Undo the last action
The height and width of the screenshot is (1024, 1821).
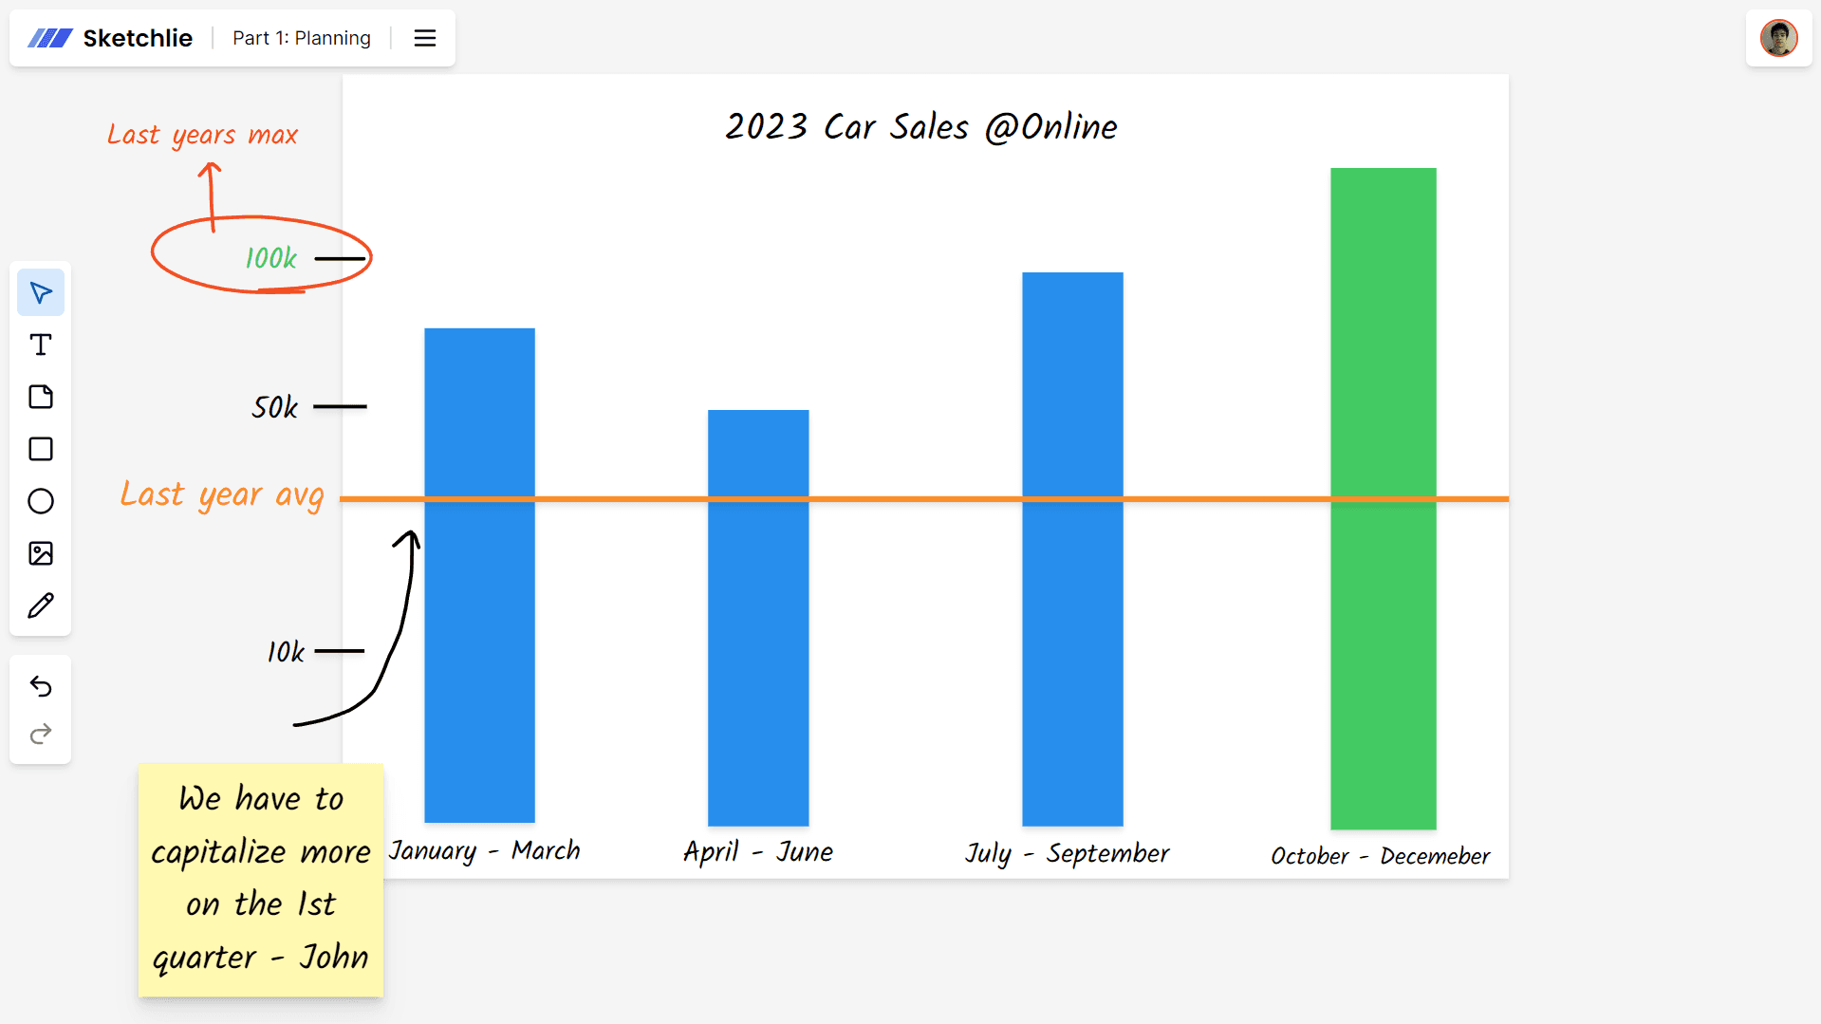41,686
